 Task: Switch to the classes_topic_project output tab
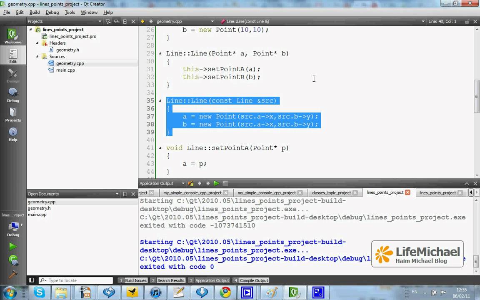[331, 192]
